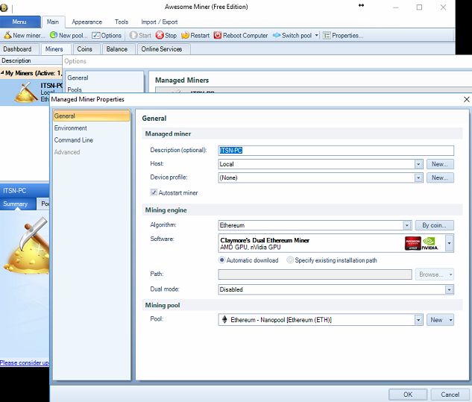Click the Switch pool icon

(x=276, y=35)
